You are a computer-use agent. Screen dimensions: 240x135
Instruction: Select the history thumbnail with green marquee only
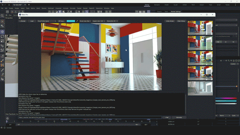coord(200,43)
